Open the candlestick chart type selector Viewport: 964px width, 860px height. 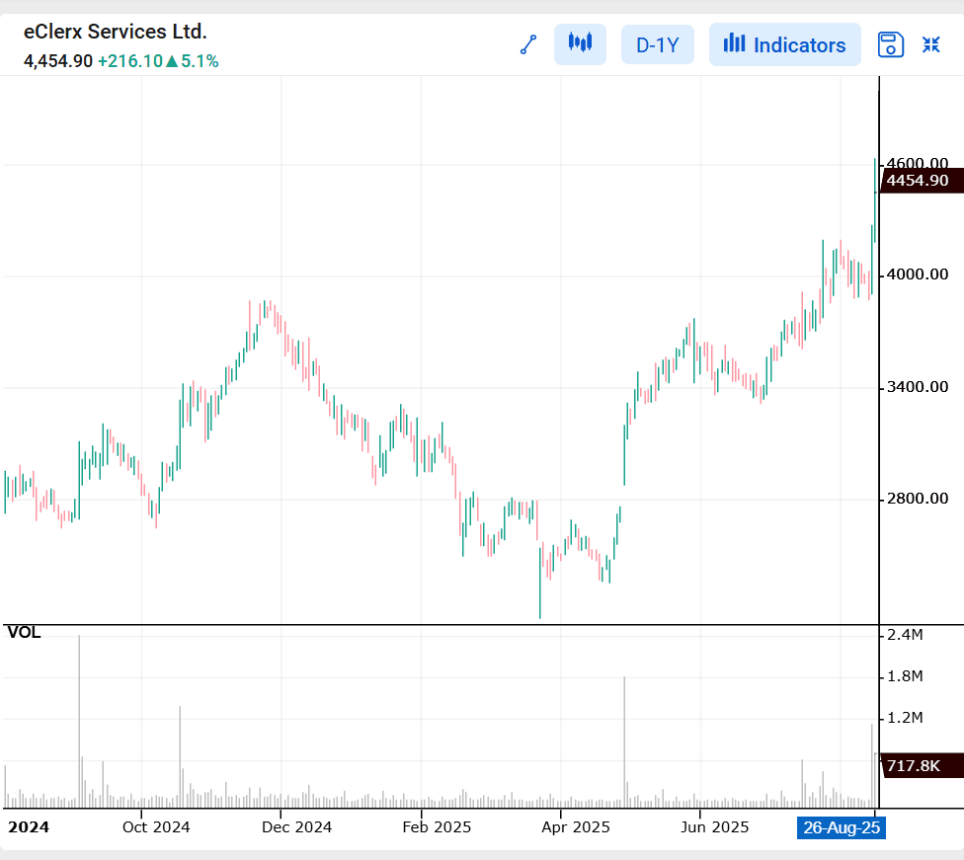(x=580, y=44)
